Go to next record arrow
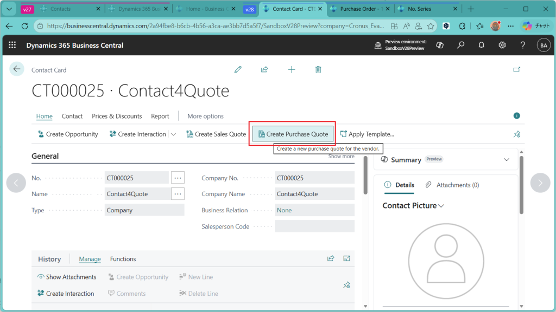Viewport: 556px width, 312px height. [x=540, y=183]
